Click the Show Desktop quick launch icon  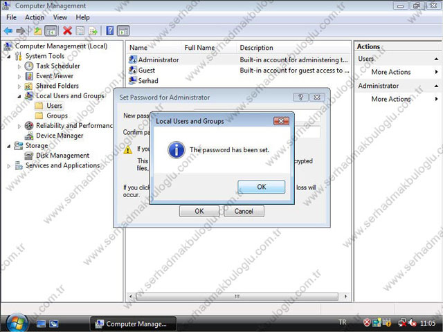tap(42, 324)
